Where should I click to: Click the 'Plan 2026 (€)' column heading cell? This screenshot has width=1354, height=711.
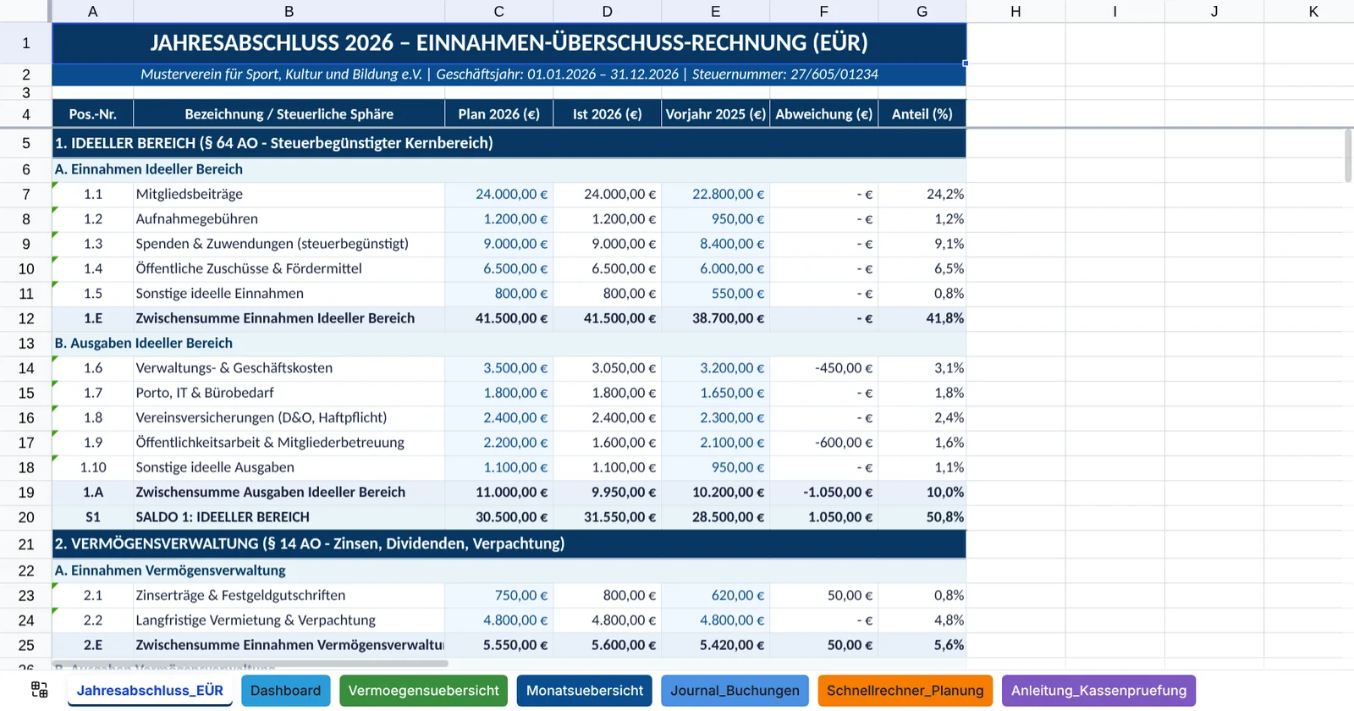[498, 113]
